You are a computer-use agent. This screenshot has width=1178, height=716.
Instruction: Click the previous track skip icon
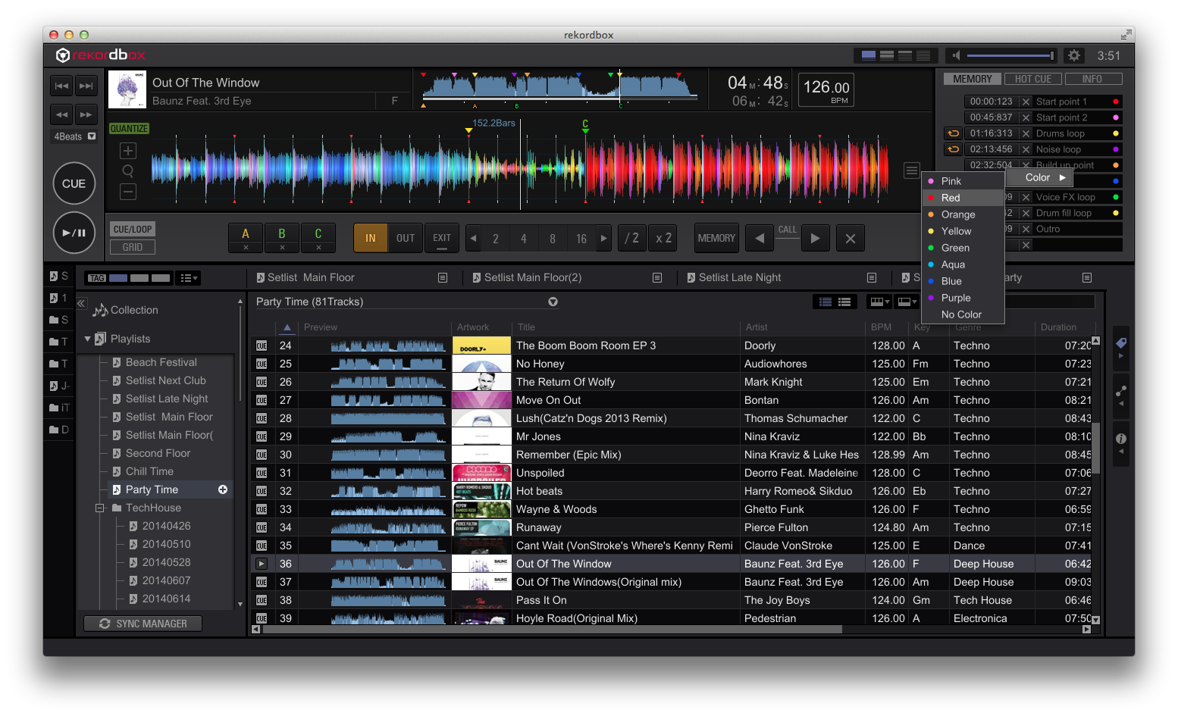(62, 86)
